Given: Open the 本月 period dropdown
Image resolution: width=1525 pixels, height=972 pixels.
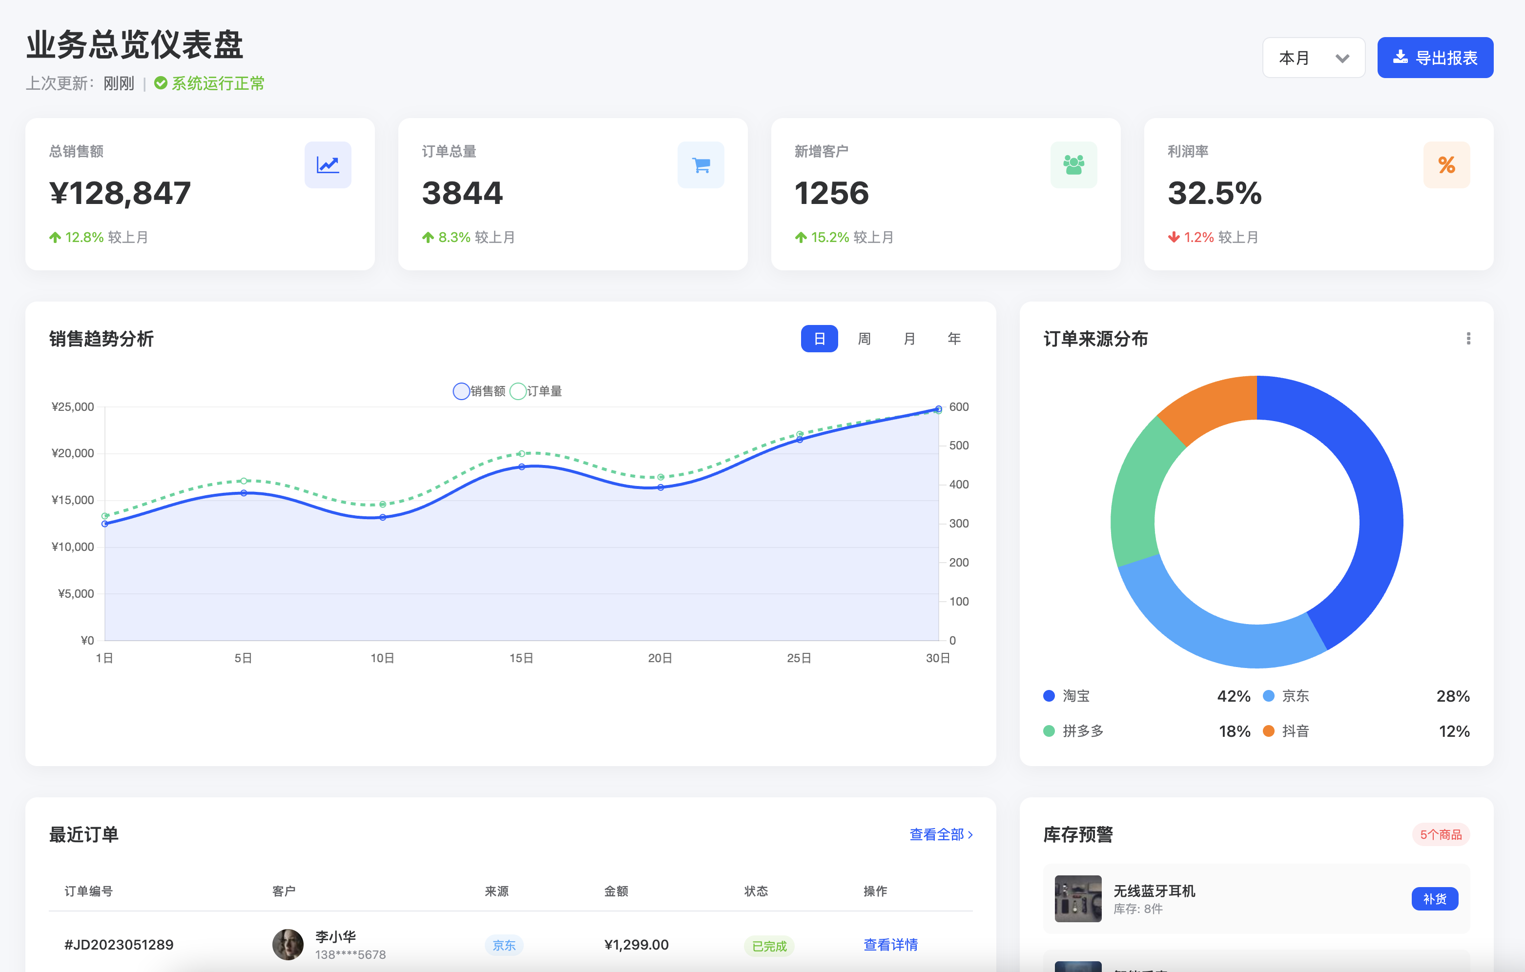Looking at the screenshot, I should click(1314, 58).
